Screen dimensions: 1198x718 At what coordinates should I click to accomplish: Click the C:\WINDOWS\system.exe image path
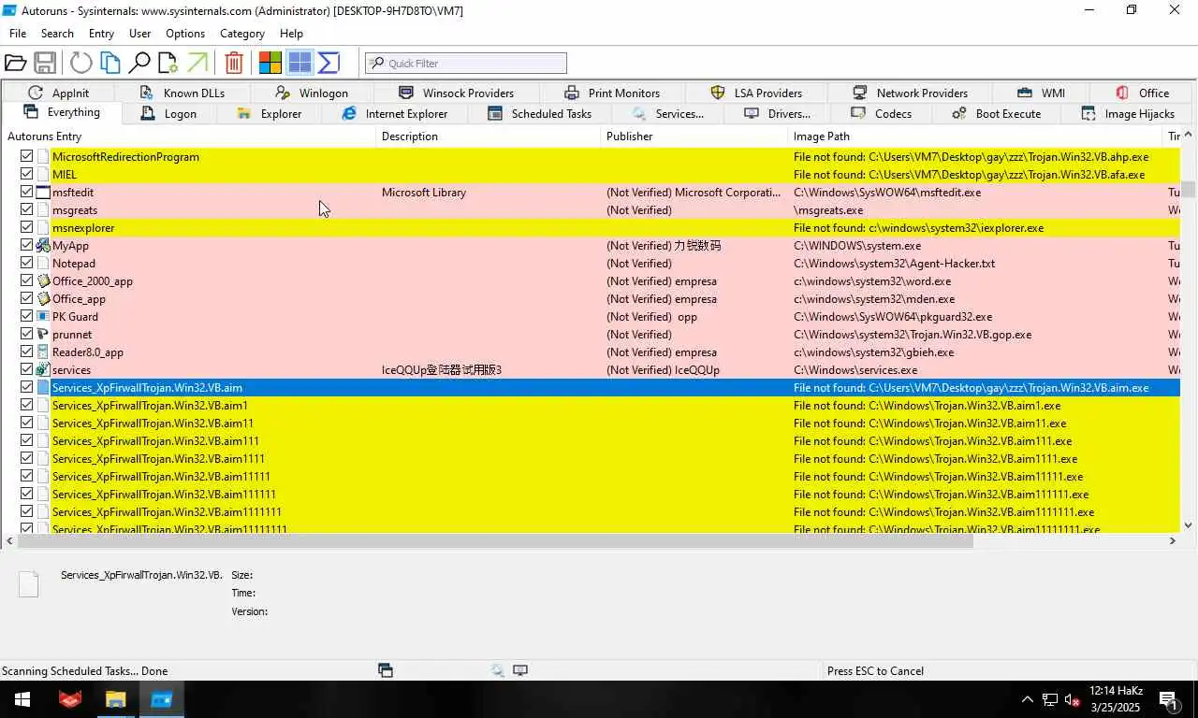click(857, 246)
